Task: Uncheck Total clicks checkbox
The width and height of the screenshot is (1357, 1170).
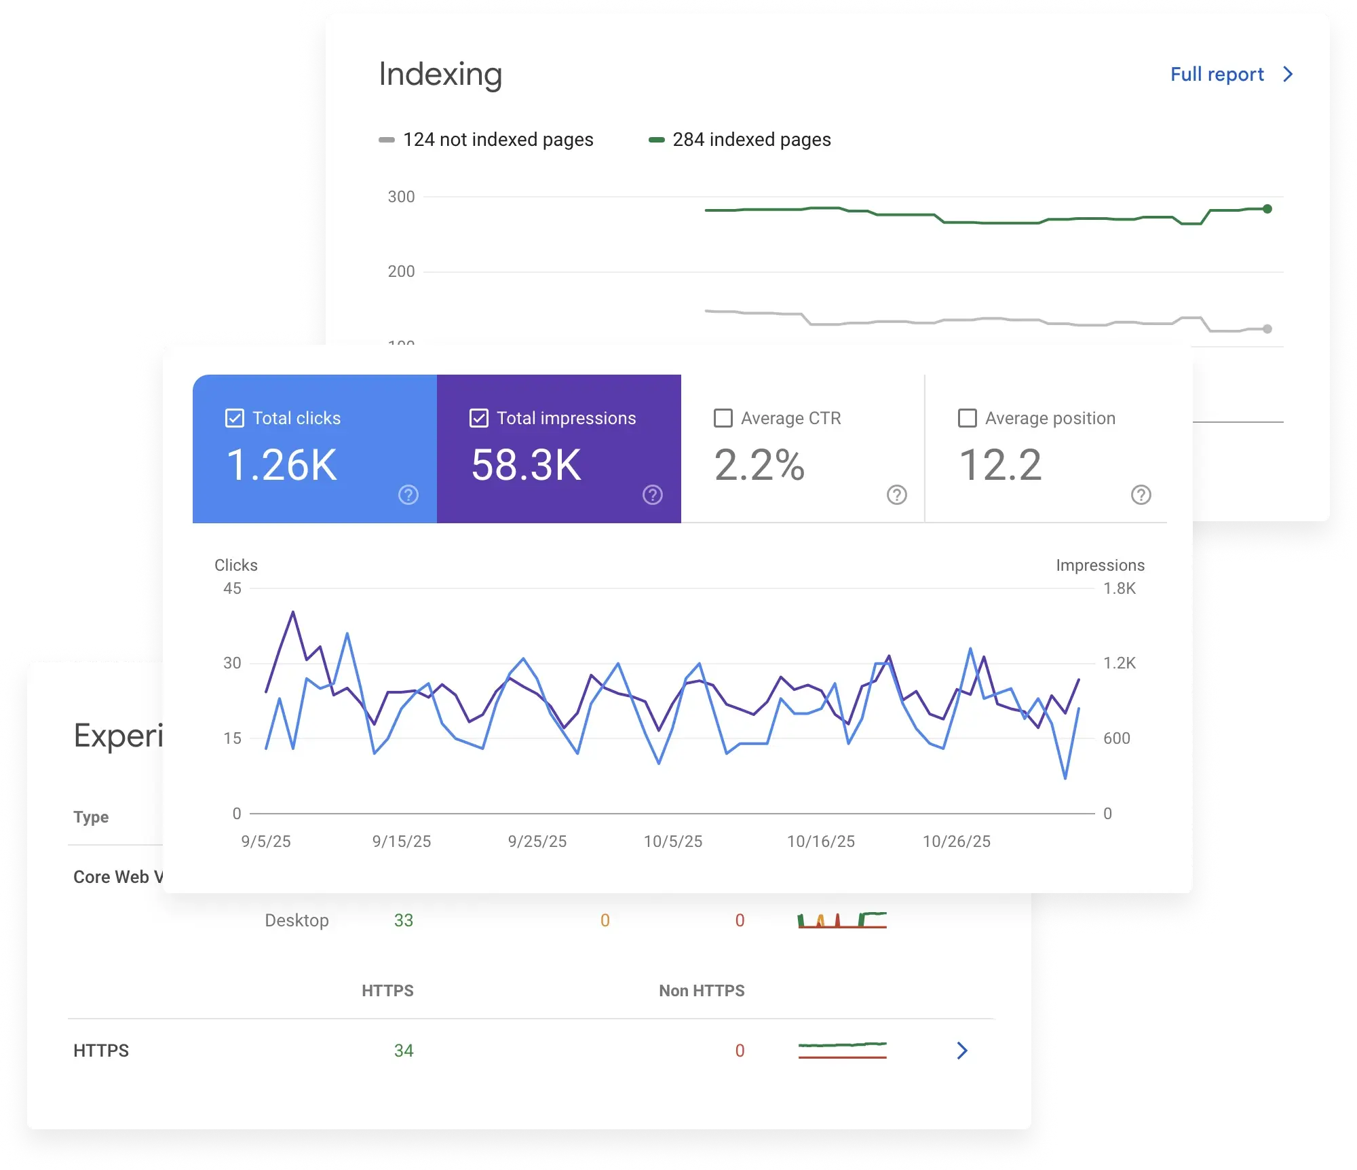Action: click(x=235, y=418)
